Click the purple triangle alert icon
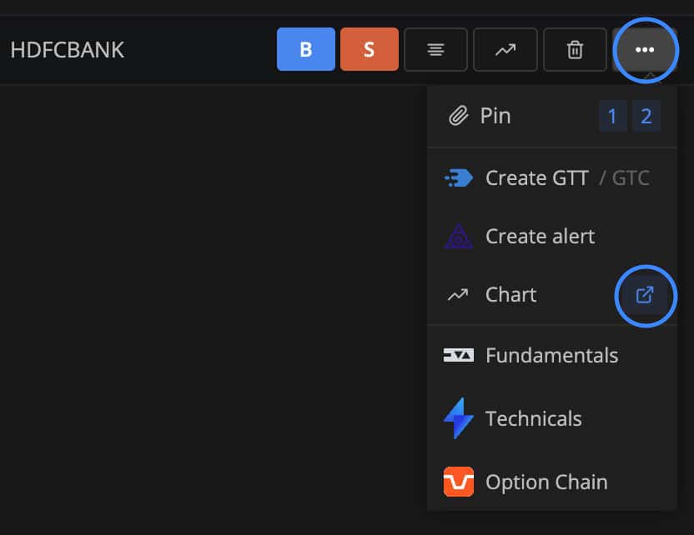Image resolution: width=694 pixels, height=535 pixels. (459, 236)
